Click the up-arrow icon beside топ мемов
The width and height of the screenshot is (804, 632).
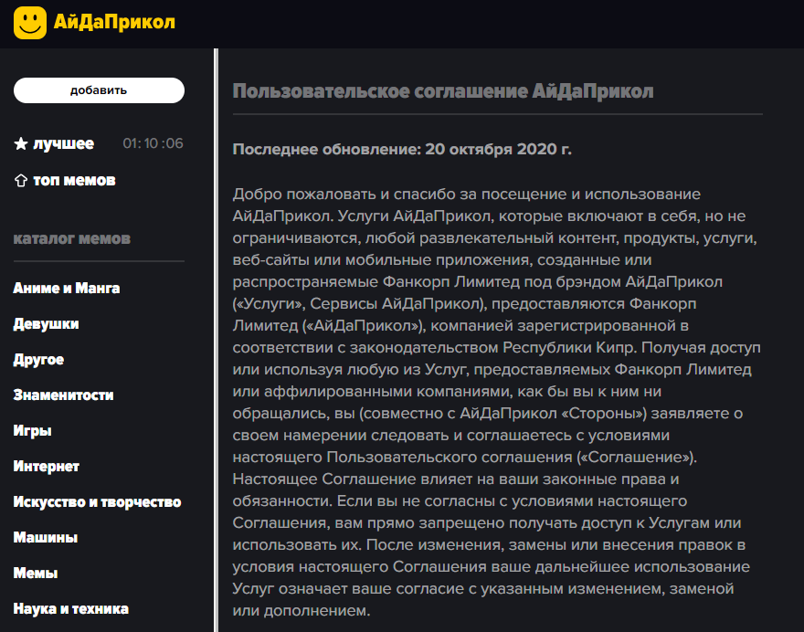(20, 181)
